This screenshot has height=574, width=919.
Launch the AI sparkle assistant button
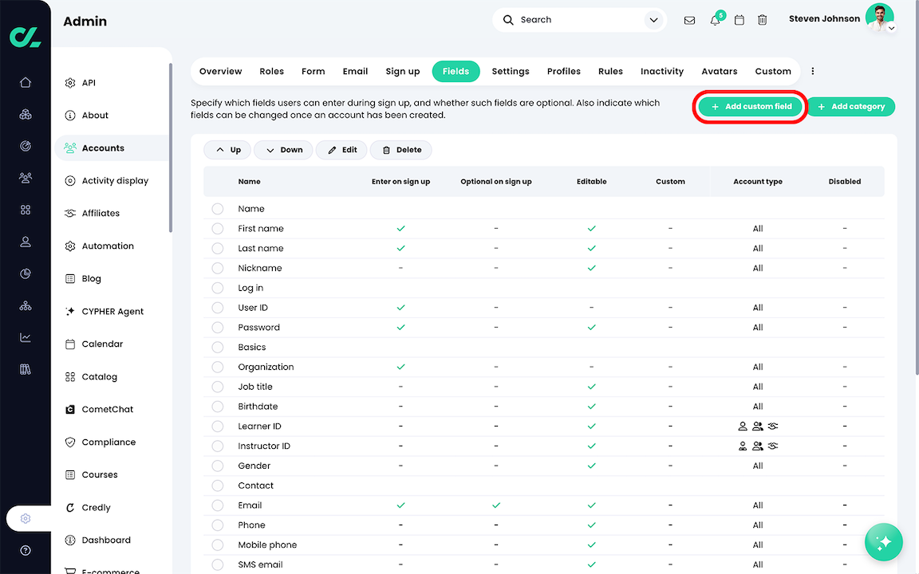tap(884, 542)
